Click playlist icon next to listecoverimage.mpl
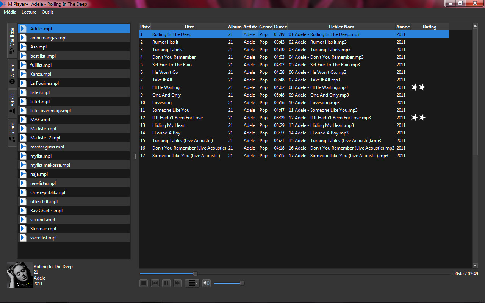The width and height of the screenshot is (485, 303). [x=23, y=110]
